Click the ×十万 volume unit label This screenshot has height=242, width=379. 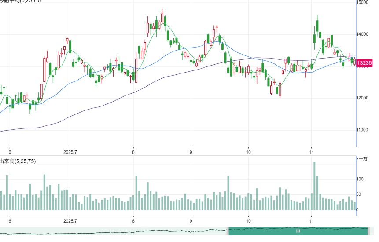[x=362, y=159]
